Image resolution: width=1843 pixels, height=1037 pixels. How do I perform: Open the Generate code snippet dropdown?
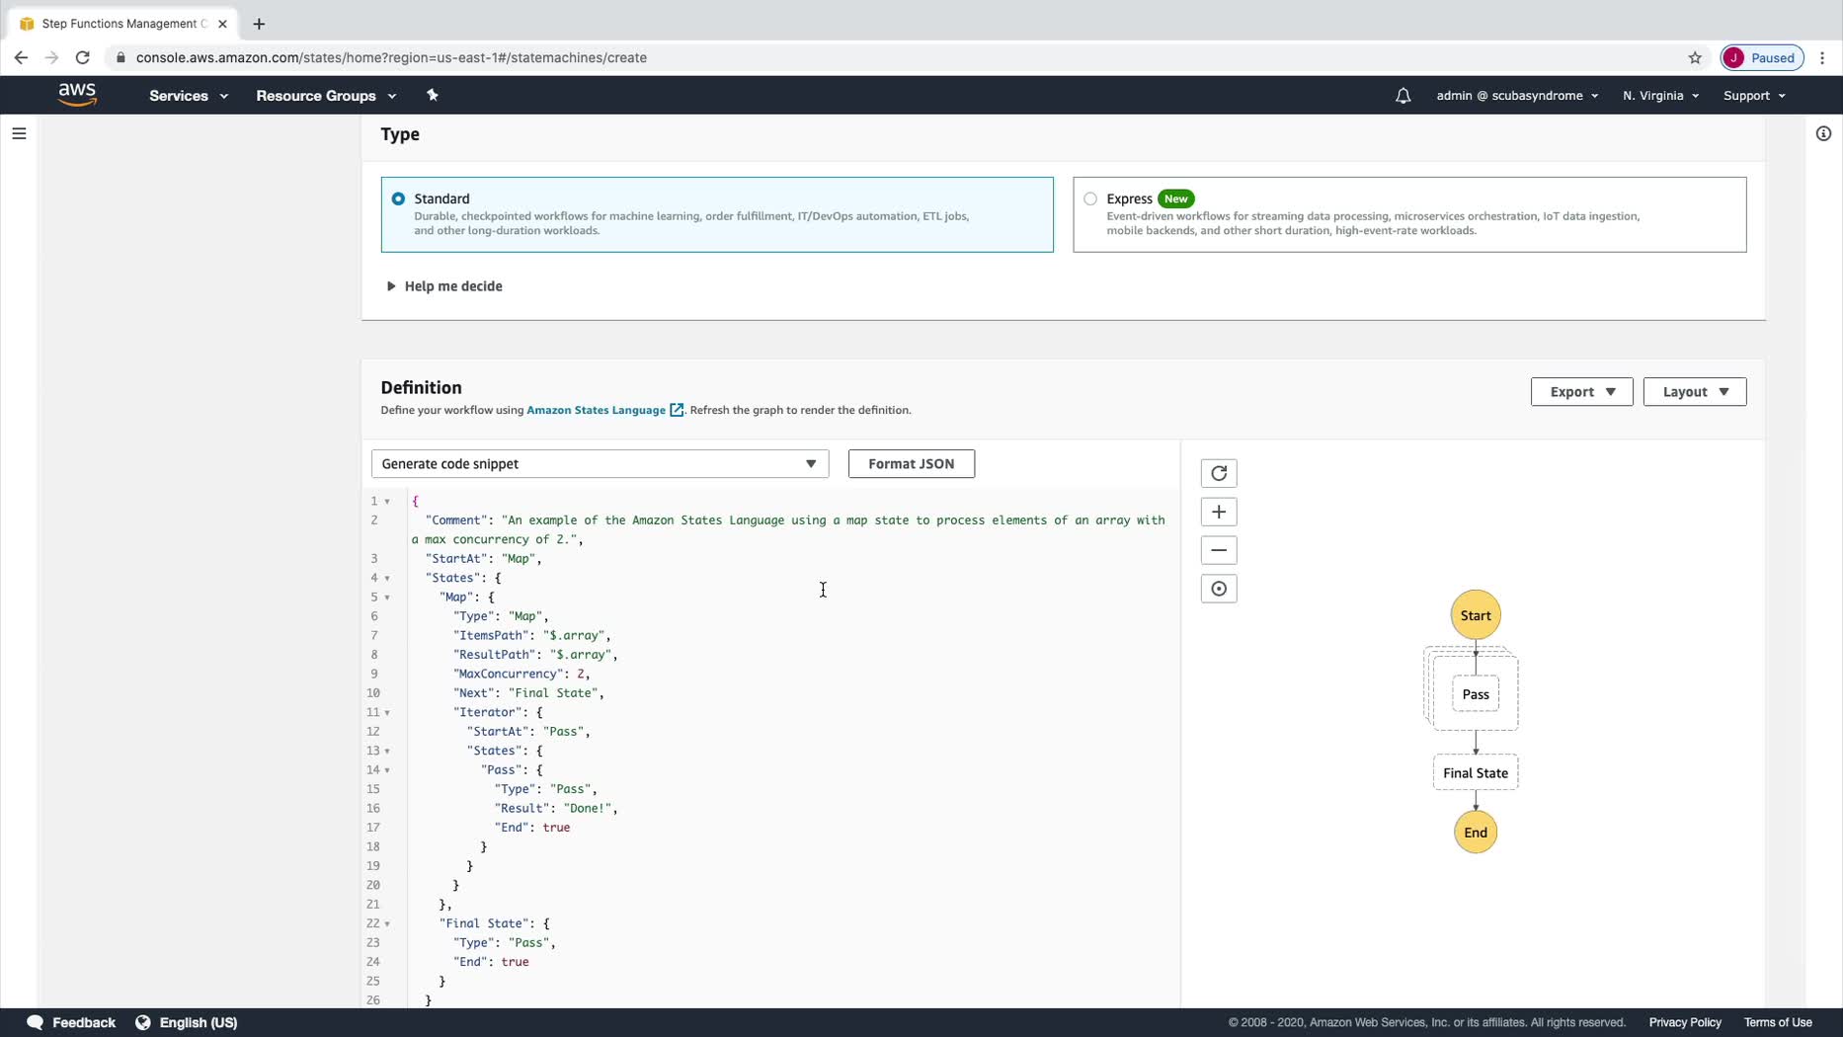[x=600, y=464]
